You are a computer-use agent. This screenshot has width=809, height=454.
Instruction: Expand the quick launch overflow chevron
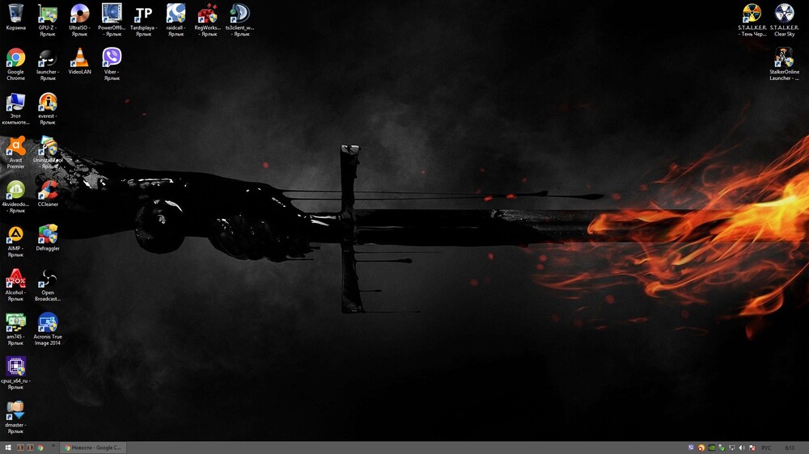[x=54, y=447]
